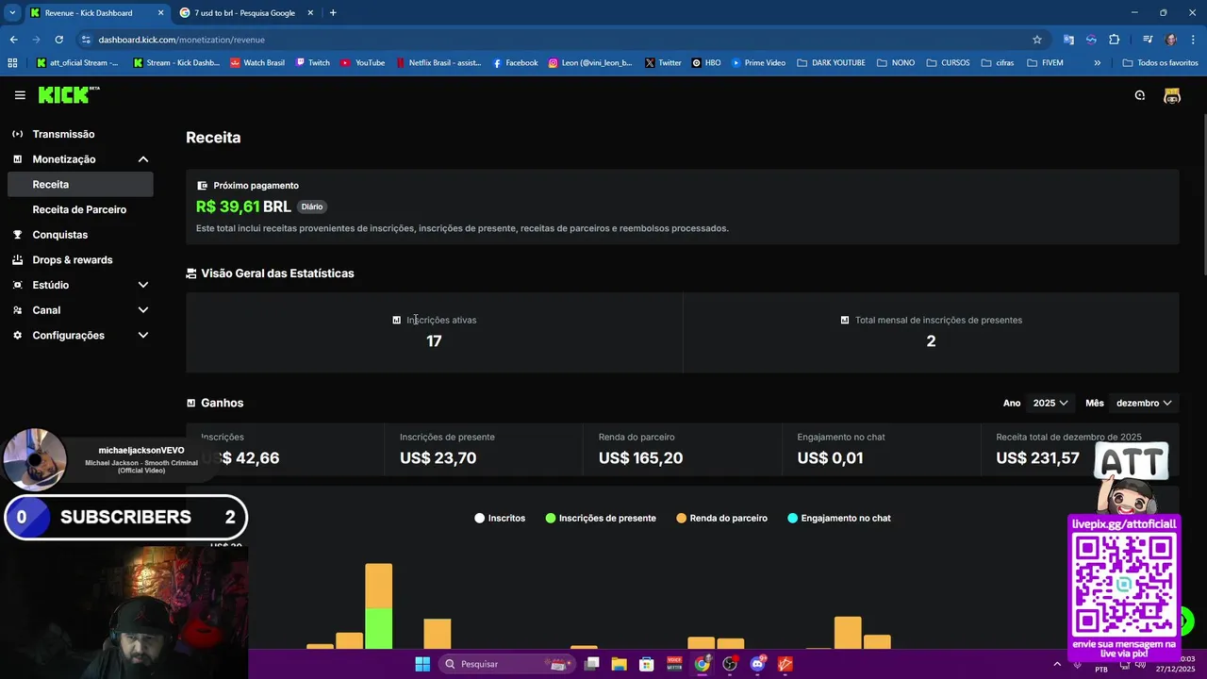
Task: Open the CURSOS bookmark folder
Action: (x=948, y=63)
